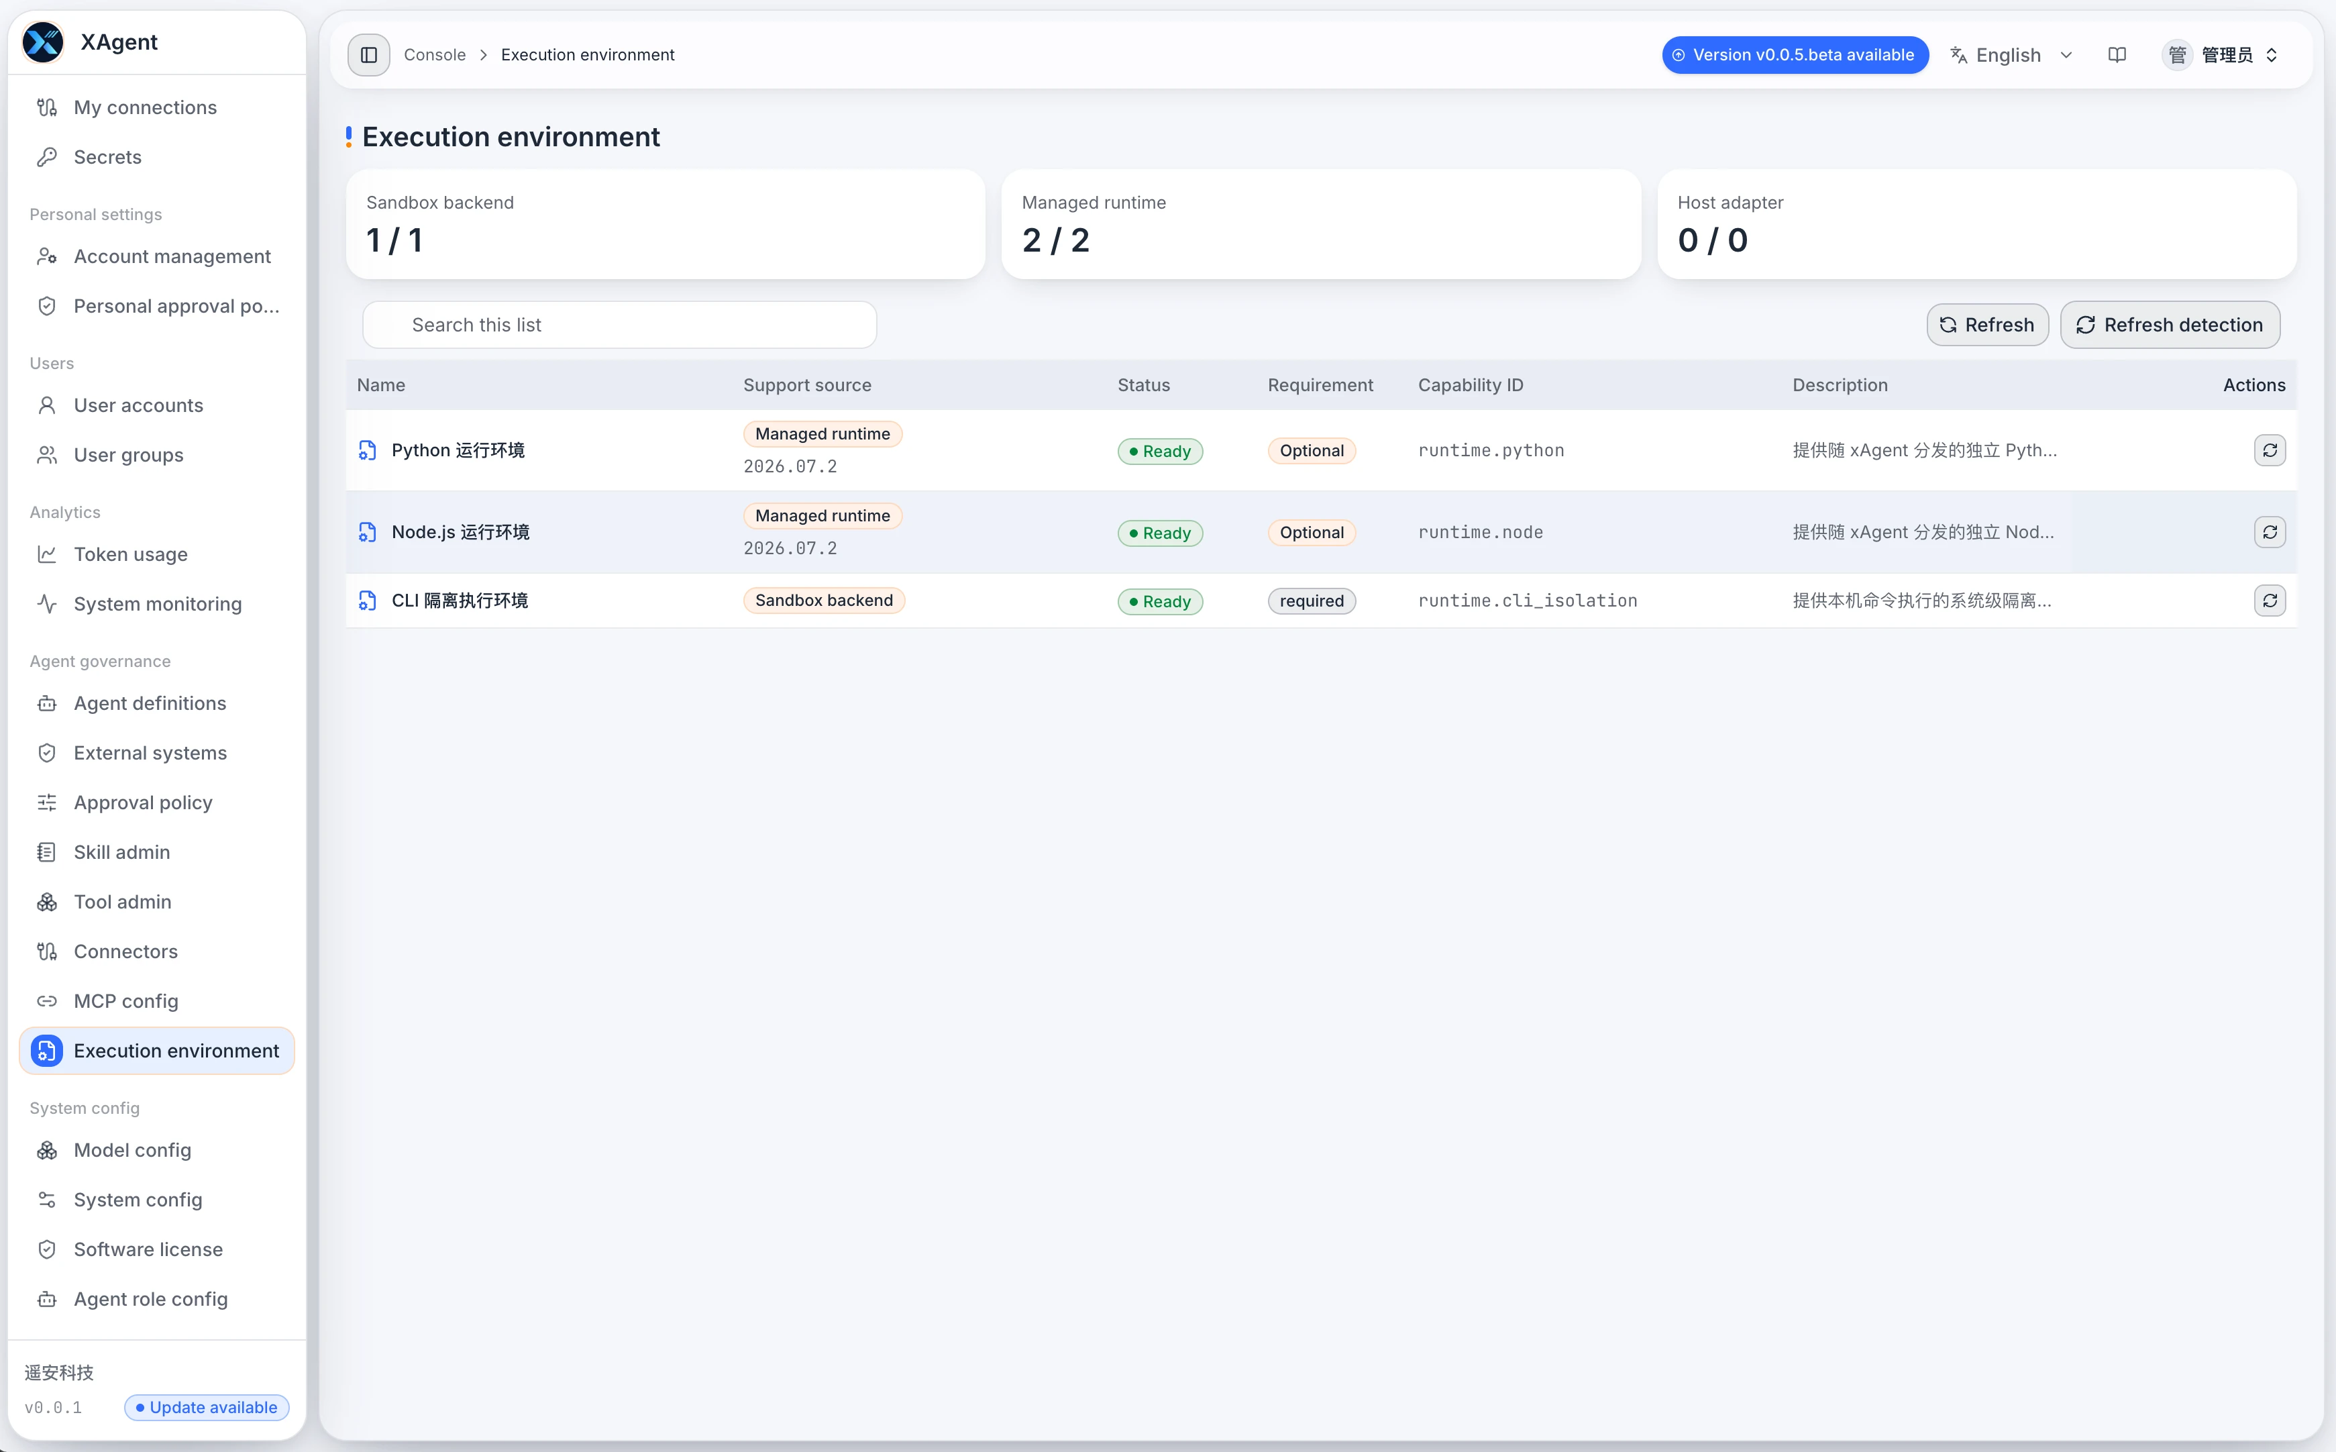
Task: Click the System monitoring pulse icon
Action: pos(47,604)
